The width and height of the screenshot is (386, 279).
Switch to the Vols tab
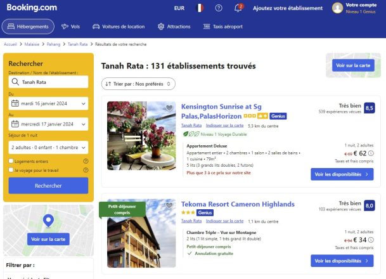(70, 27)
